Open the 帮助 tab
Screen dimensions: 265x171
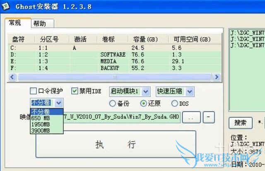pos(42,24)
